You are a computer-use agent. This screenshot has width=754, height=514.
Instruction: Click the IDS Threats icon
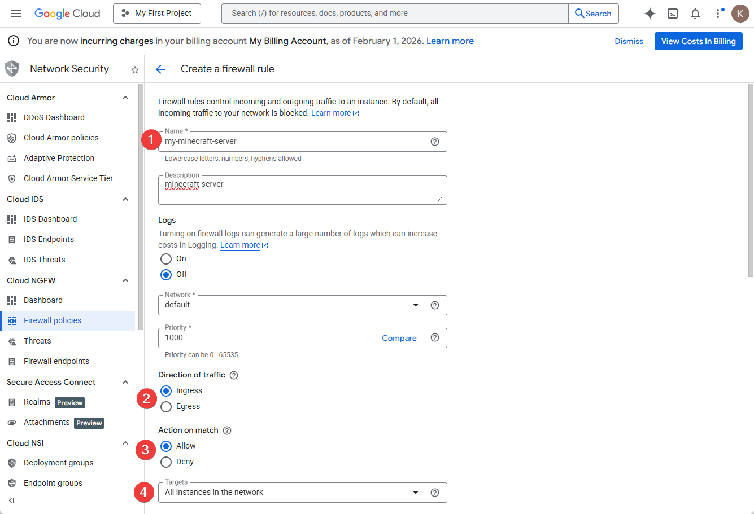click(12, 260)
